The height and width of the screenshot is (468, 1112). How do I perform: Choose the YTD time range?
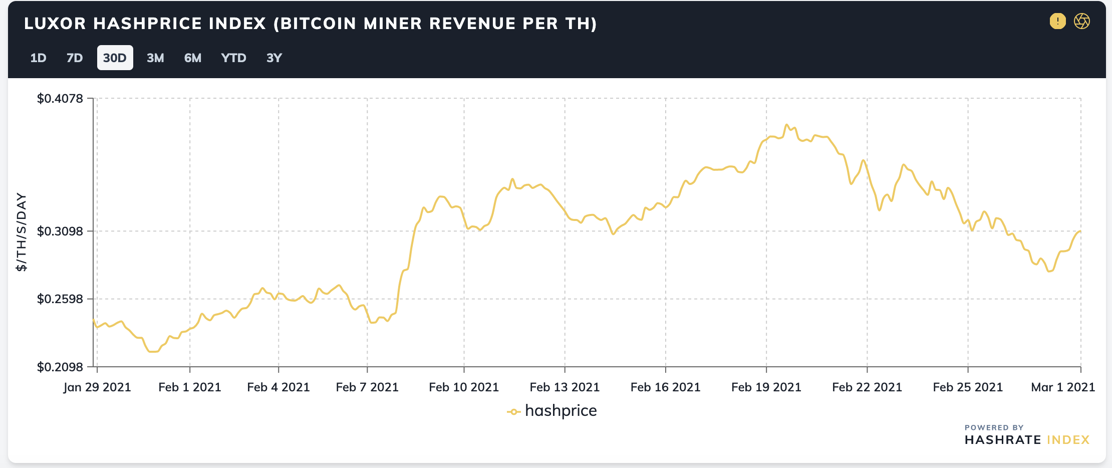pos(233,58)
